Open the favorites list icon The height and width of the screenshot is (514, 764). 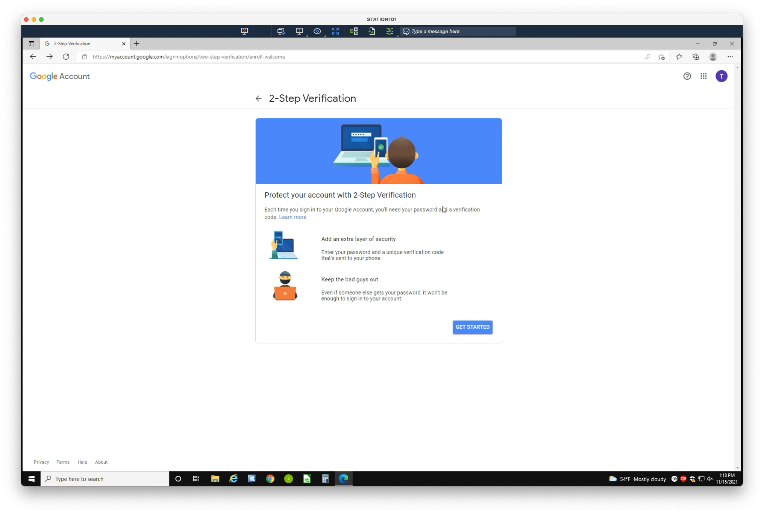click(x=679, y=57)
